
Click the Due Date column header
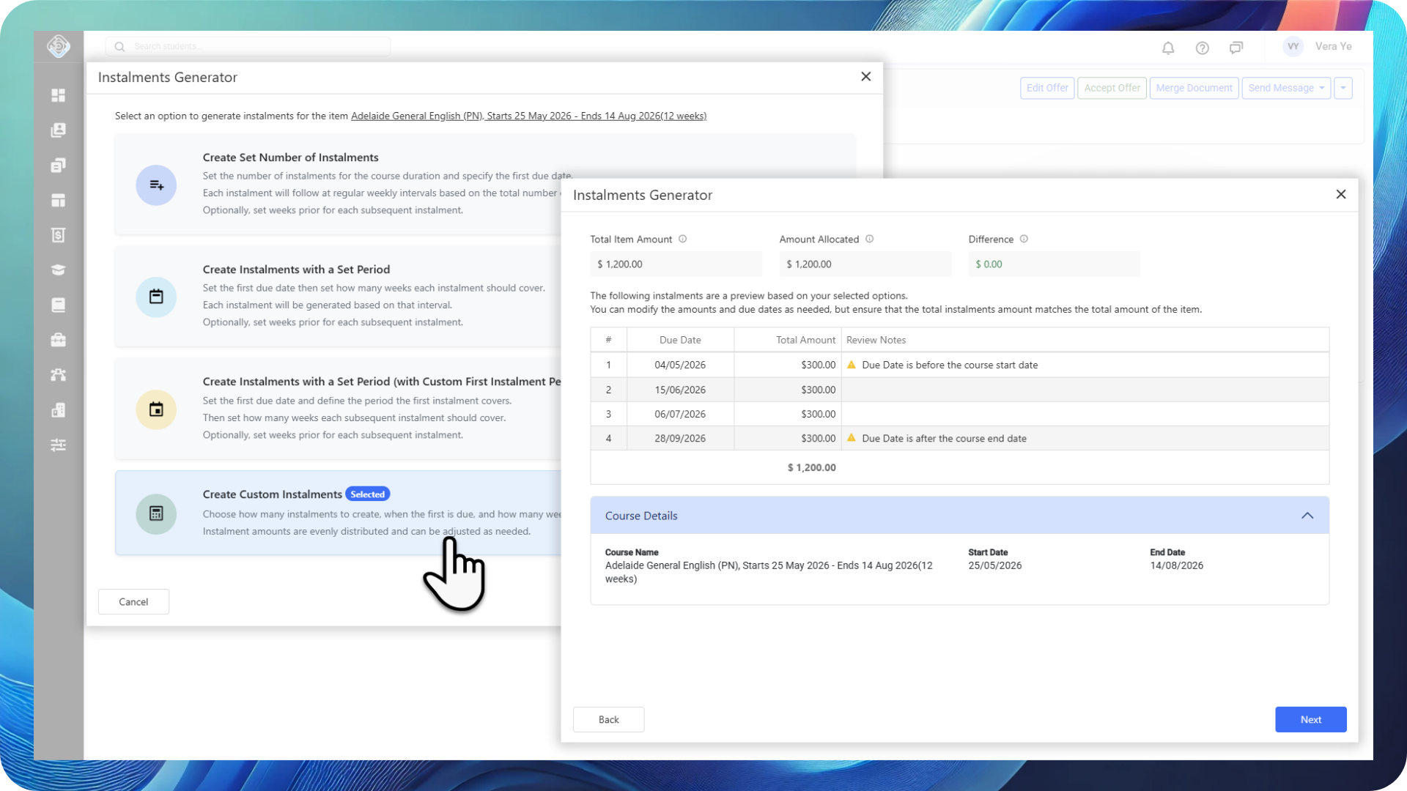tap(680, 340)
